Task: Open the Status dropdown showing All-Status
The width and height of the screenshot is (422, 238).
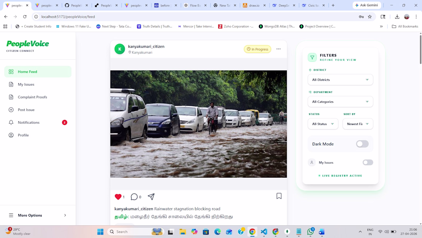Action: [x=323, y=124]
